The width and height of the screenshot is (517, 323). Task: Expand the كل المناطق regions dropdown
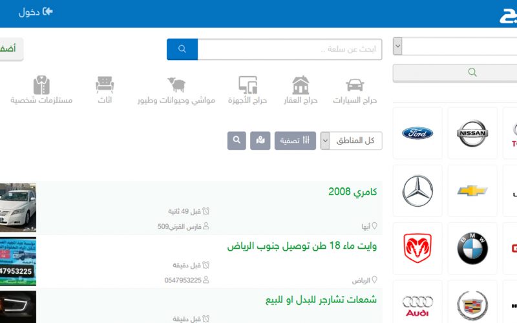tap(351, 141)
